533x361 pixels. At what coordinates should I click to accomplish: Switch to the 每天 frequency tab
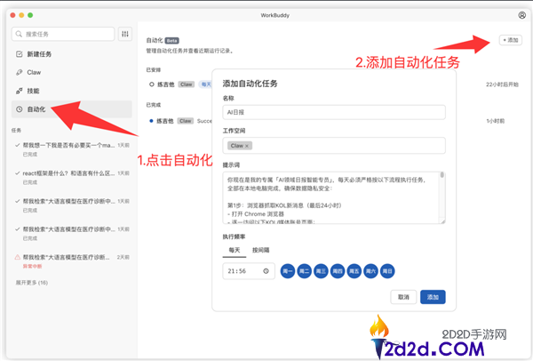pos(234,251)
